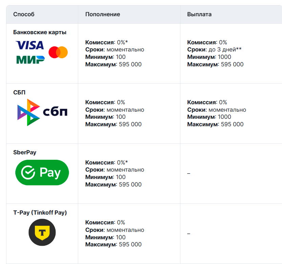Viewport: 282px width, 264px height.
Task: Select the Выплата column header
Action: tap(199, 14)
